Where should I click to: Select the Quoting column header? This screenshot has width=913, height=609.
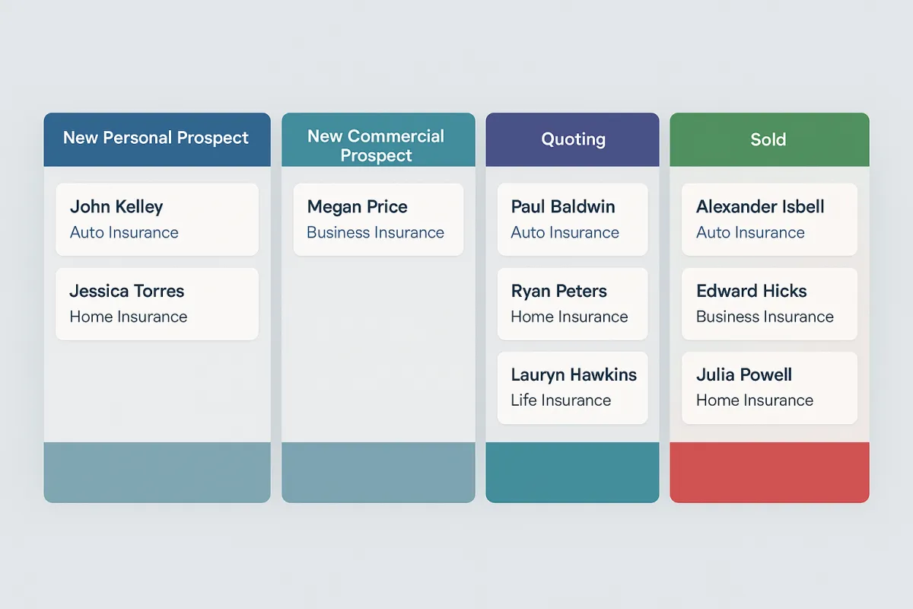(x=572, y=139)
